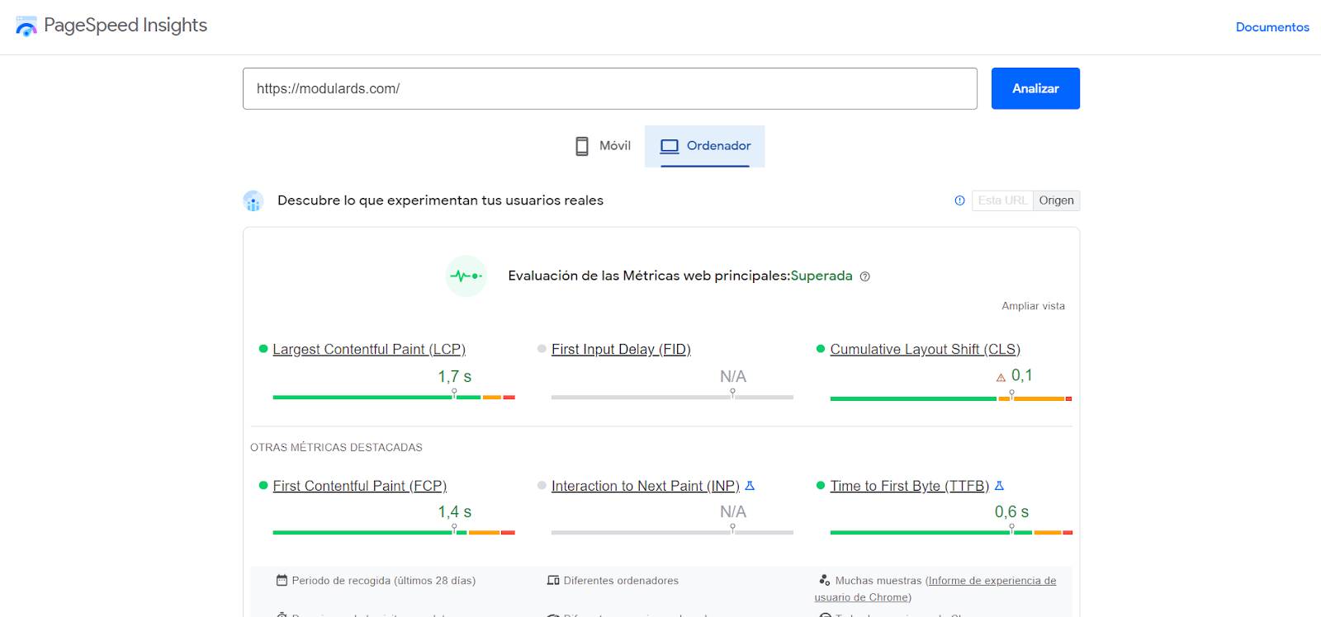Click the CLS distribution bar
The width and height of the screenshot is (1321, 617).
click(951, 398)
